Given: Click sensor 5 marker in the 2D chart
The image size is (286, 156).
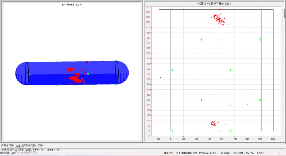Looking at the screenshot, I should pyautogui.click(x=231, y=131).
